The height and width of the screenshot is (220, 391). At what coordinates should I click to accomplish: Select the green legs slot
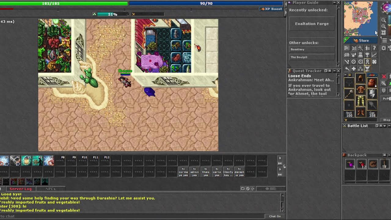pyautogui.click(x=360, y=101)
